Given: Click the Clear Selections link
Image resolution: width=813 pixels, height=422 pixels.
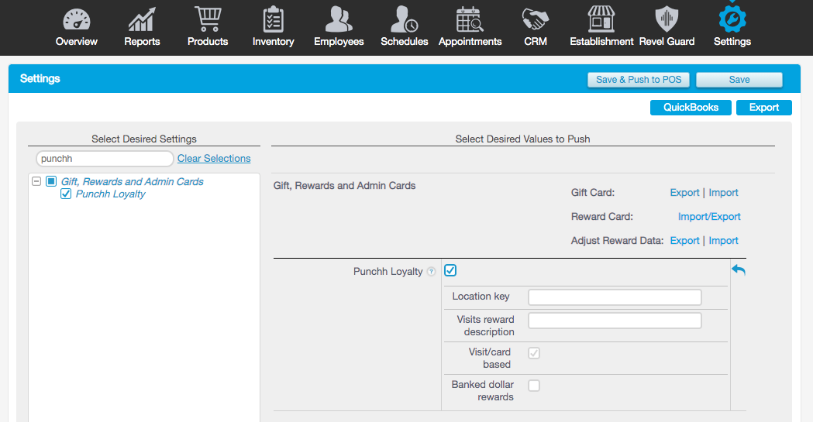Looking at the screenshot, I should pyautogui.click(x=214, y=159).
